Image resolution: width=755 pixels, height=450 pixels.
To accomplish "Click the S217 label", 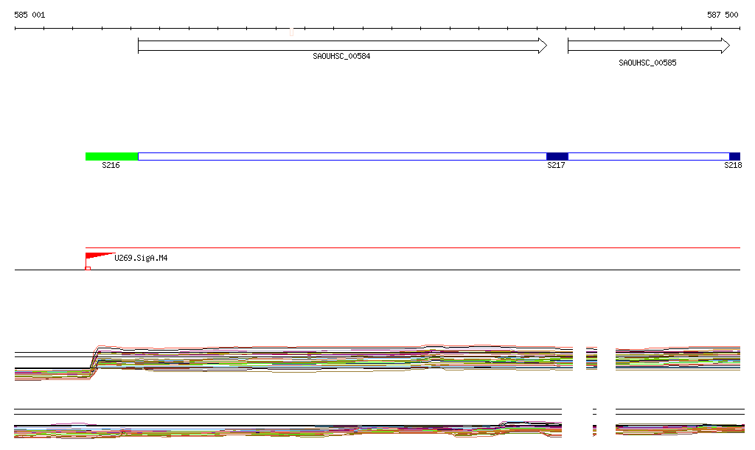I will click(x=556, y=166).
